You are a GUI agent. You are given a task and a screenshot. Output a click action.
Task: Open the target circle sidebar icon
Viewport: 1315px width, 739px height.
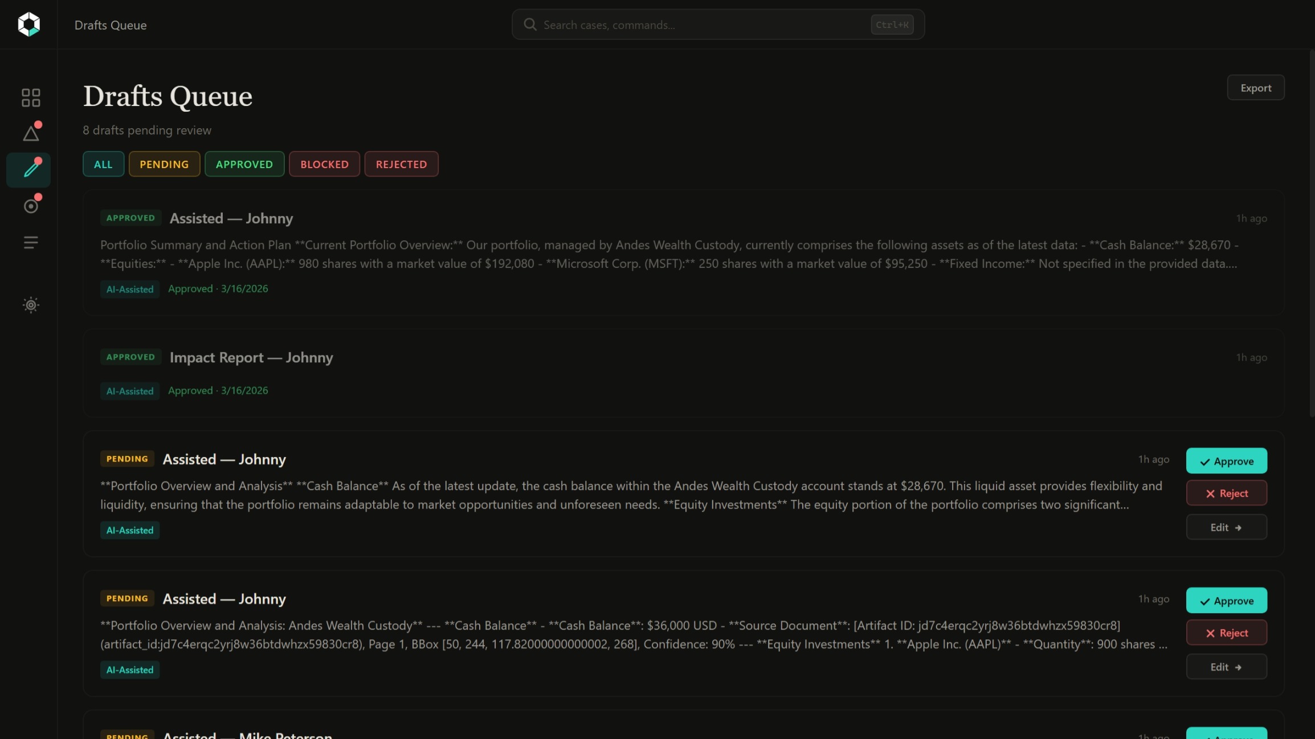(31, 206)
